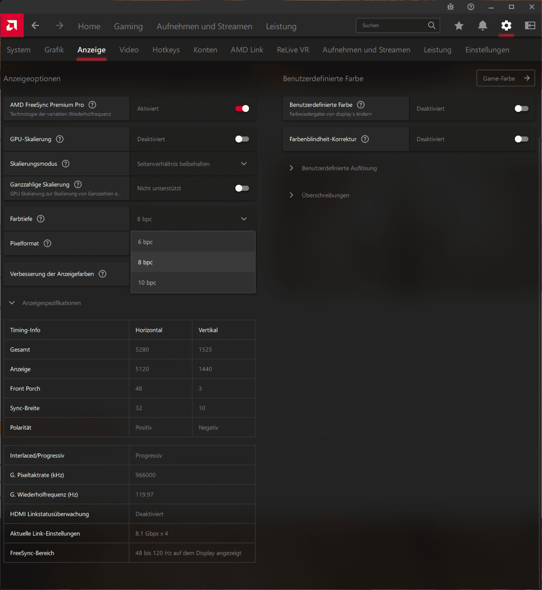Show help for Farbtiefe
The height and width of the screenshot is (590, 542).
(41, 219)
